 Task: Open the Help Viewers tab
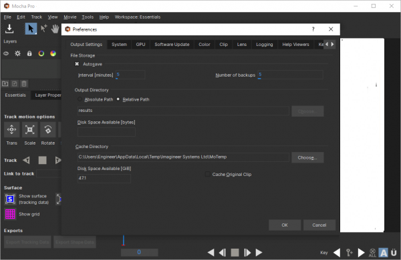[x=295, y=45]
